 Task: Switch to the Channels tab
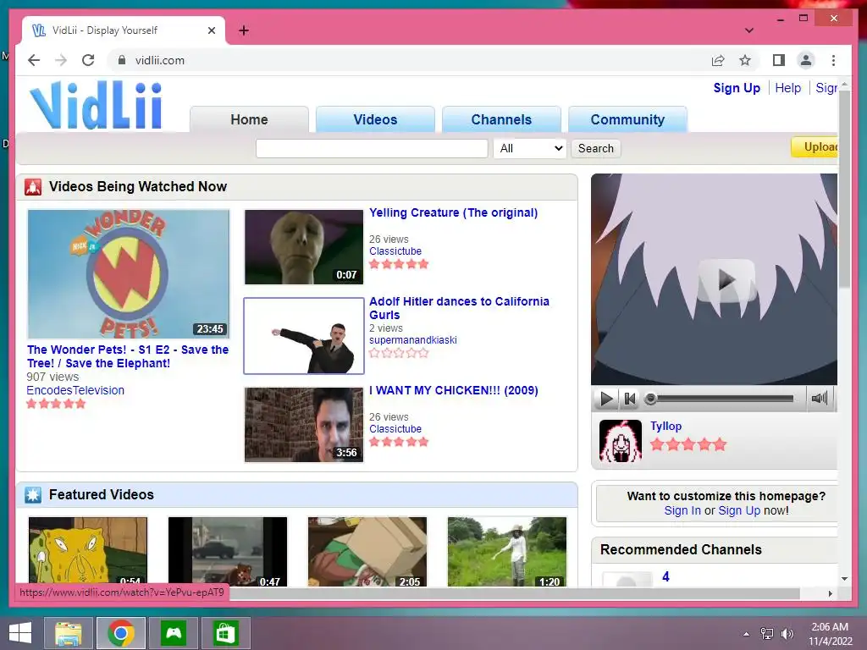pos(501,119)
